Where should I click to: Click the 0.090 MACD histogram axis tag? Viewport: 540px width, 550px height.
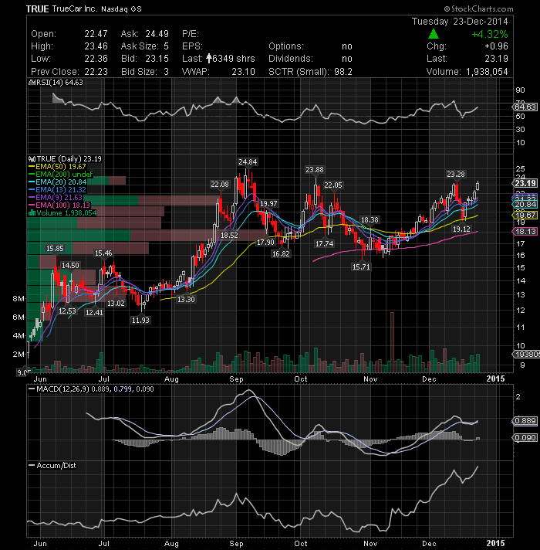525,437
